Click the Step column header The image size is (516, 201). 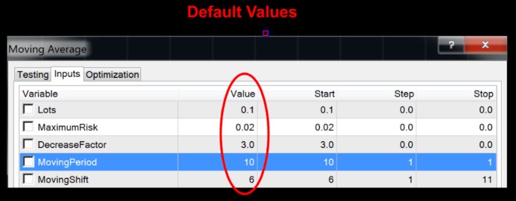click(404, 94)
